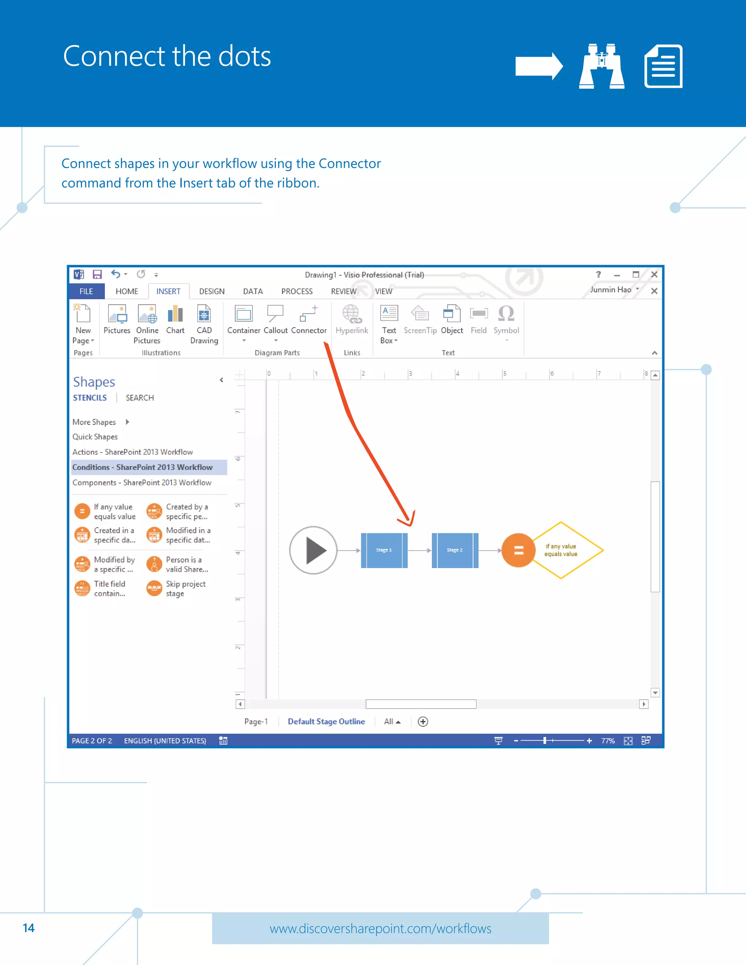Select the INSERT ribbon tab
This screenshot has width=746, height=965.
[168, 291]
